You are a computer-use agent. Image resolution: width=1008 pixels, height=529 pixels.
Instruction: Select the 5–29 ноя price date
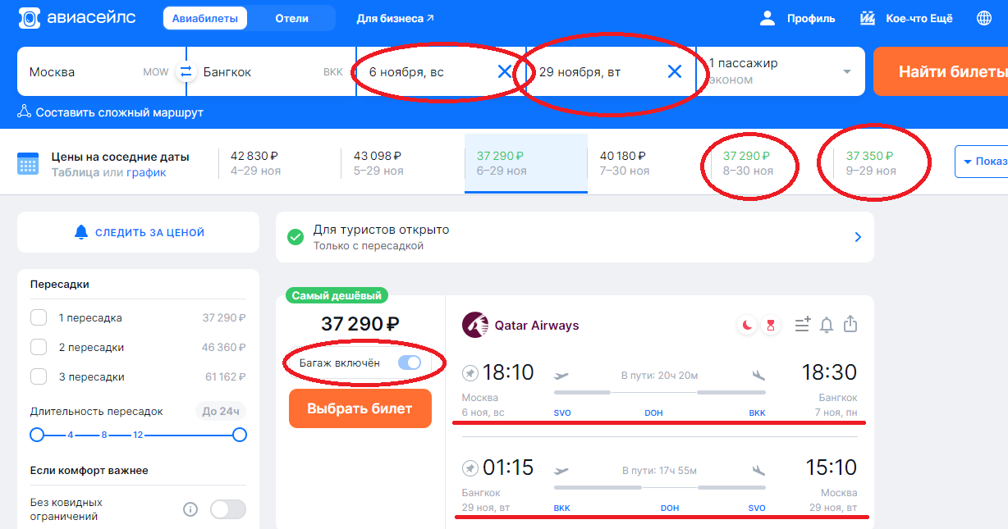click(x=402, y=163)
